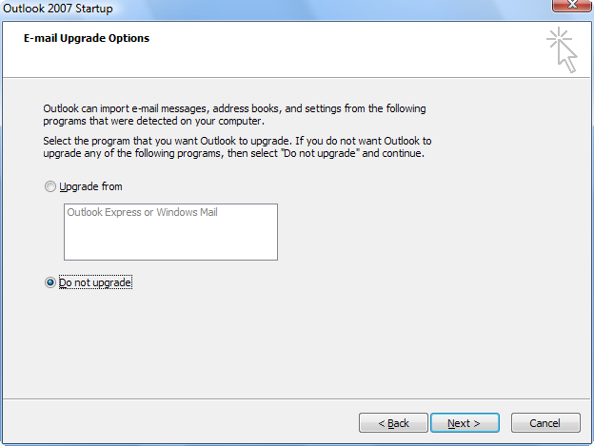Click empty footer area left of Back
Image resolution: width=594 pixels, height=446 pixels.
point(178,422)
